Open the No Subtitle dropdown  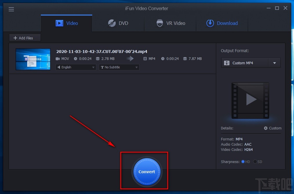coord(119,67)
